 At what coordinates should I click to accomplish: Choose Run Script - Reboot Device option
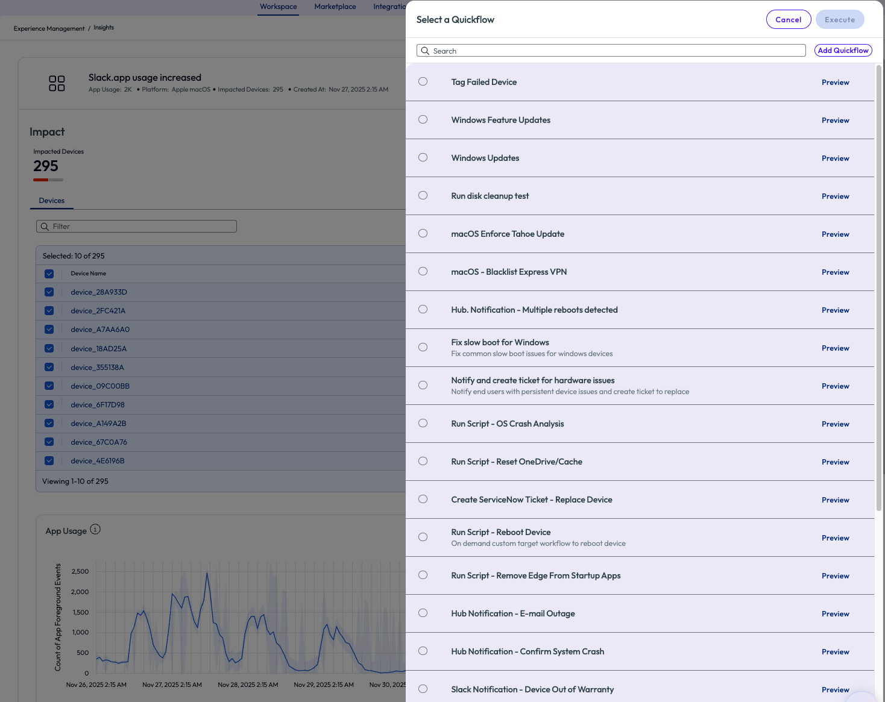(x=423, y=537)
